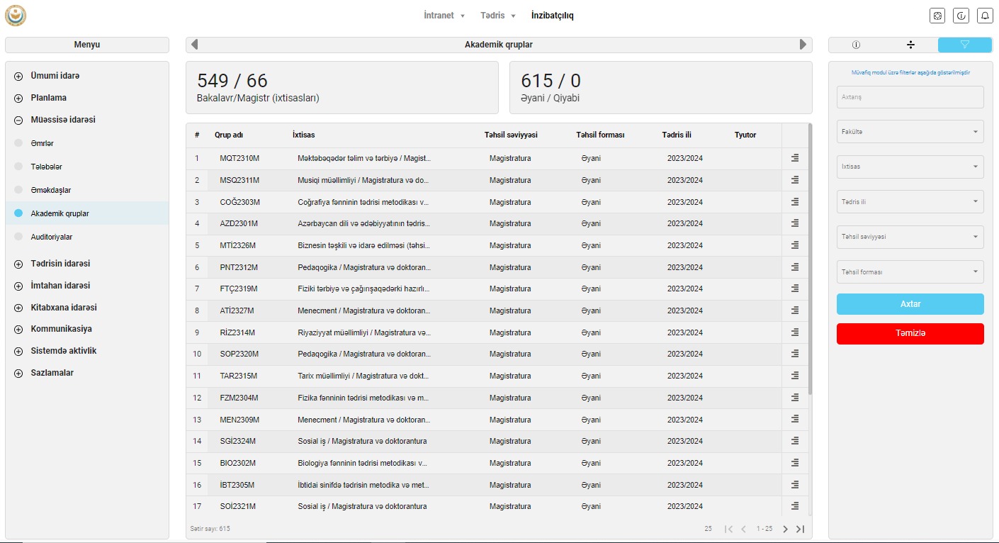The height and width of the screenshot is (543, 999).
Task: Open row menu icon for BIO2302M
Action: point(795,463)
